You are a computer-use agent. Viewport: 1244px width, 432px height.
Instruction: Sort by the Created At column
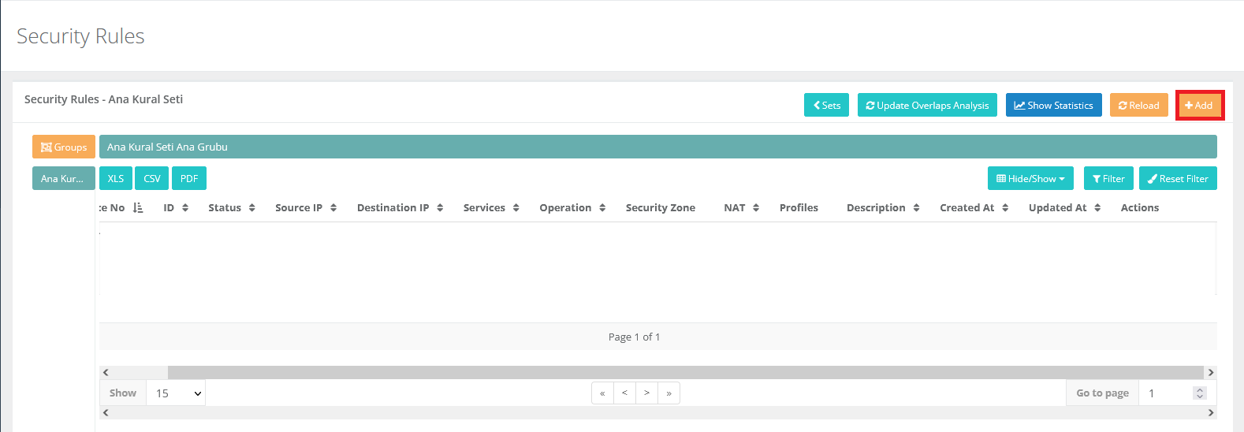[974, 207]
